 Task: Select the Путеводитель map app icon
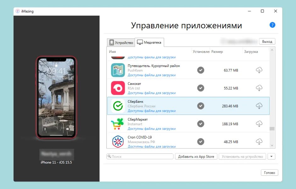point(118,70)
